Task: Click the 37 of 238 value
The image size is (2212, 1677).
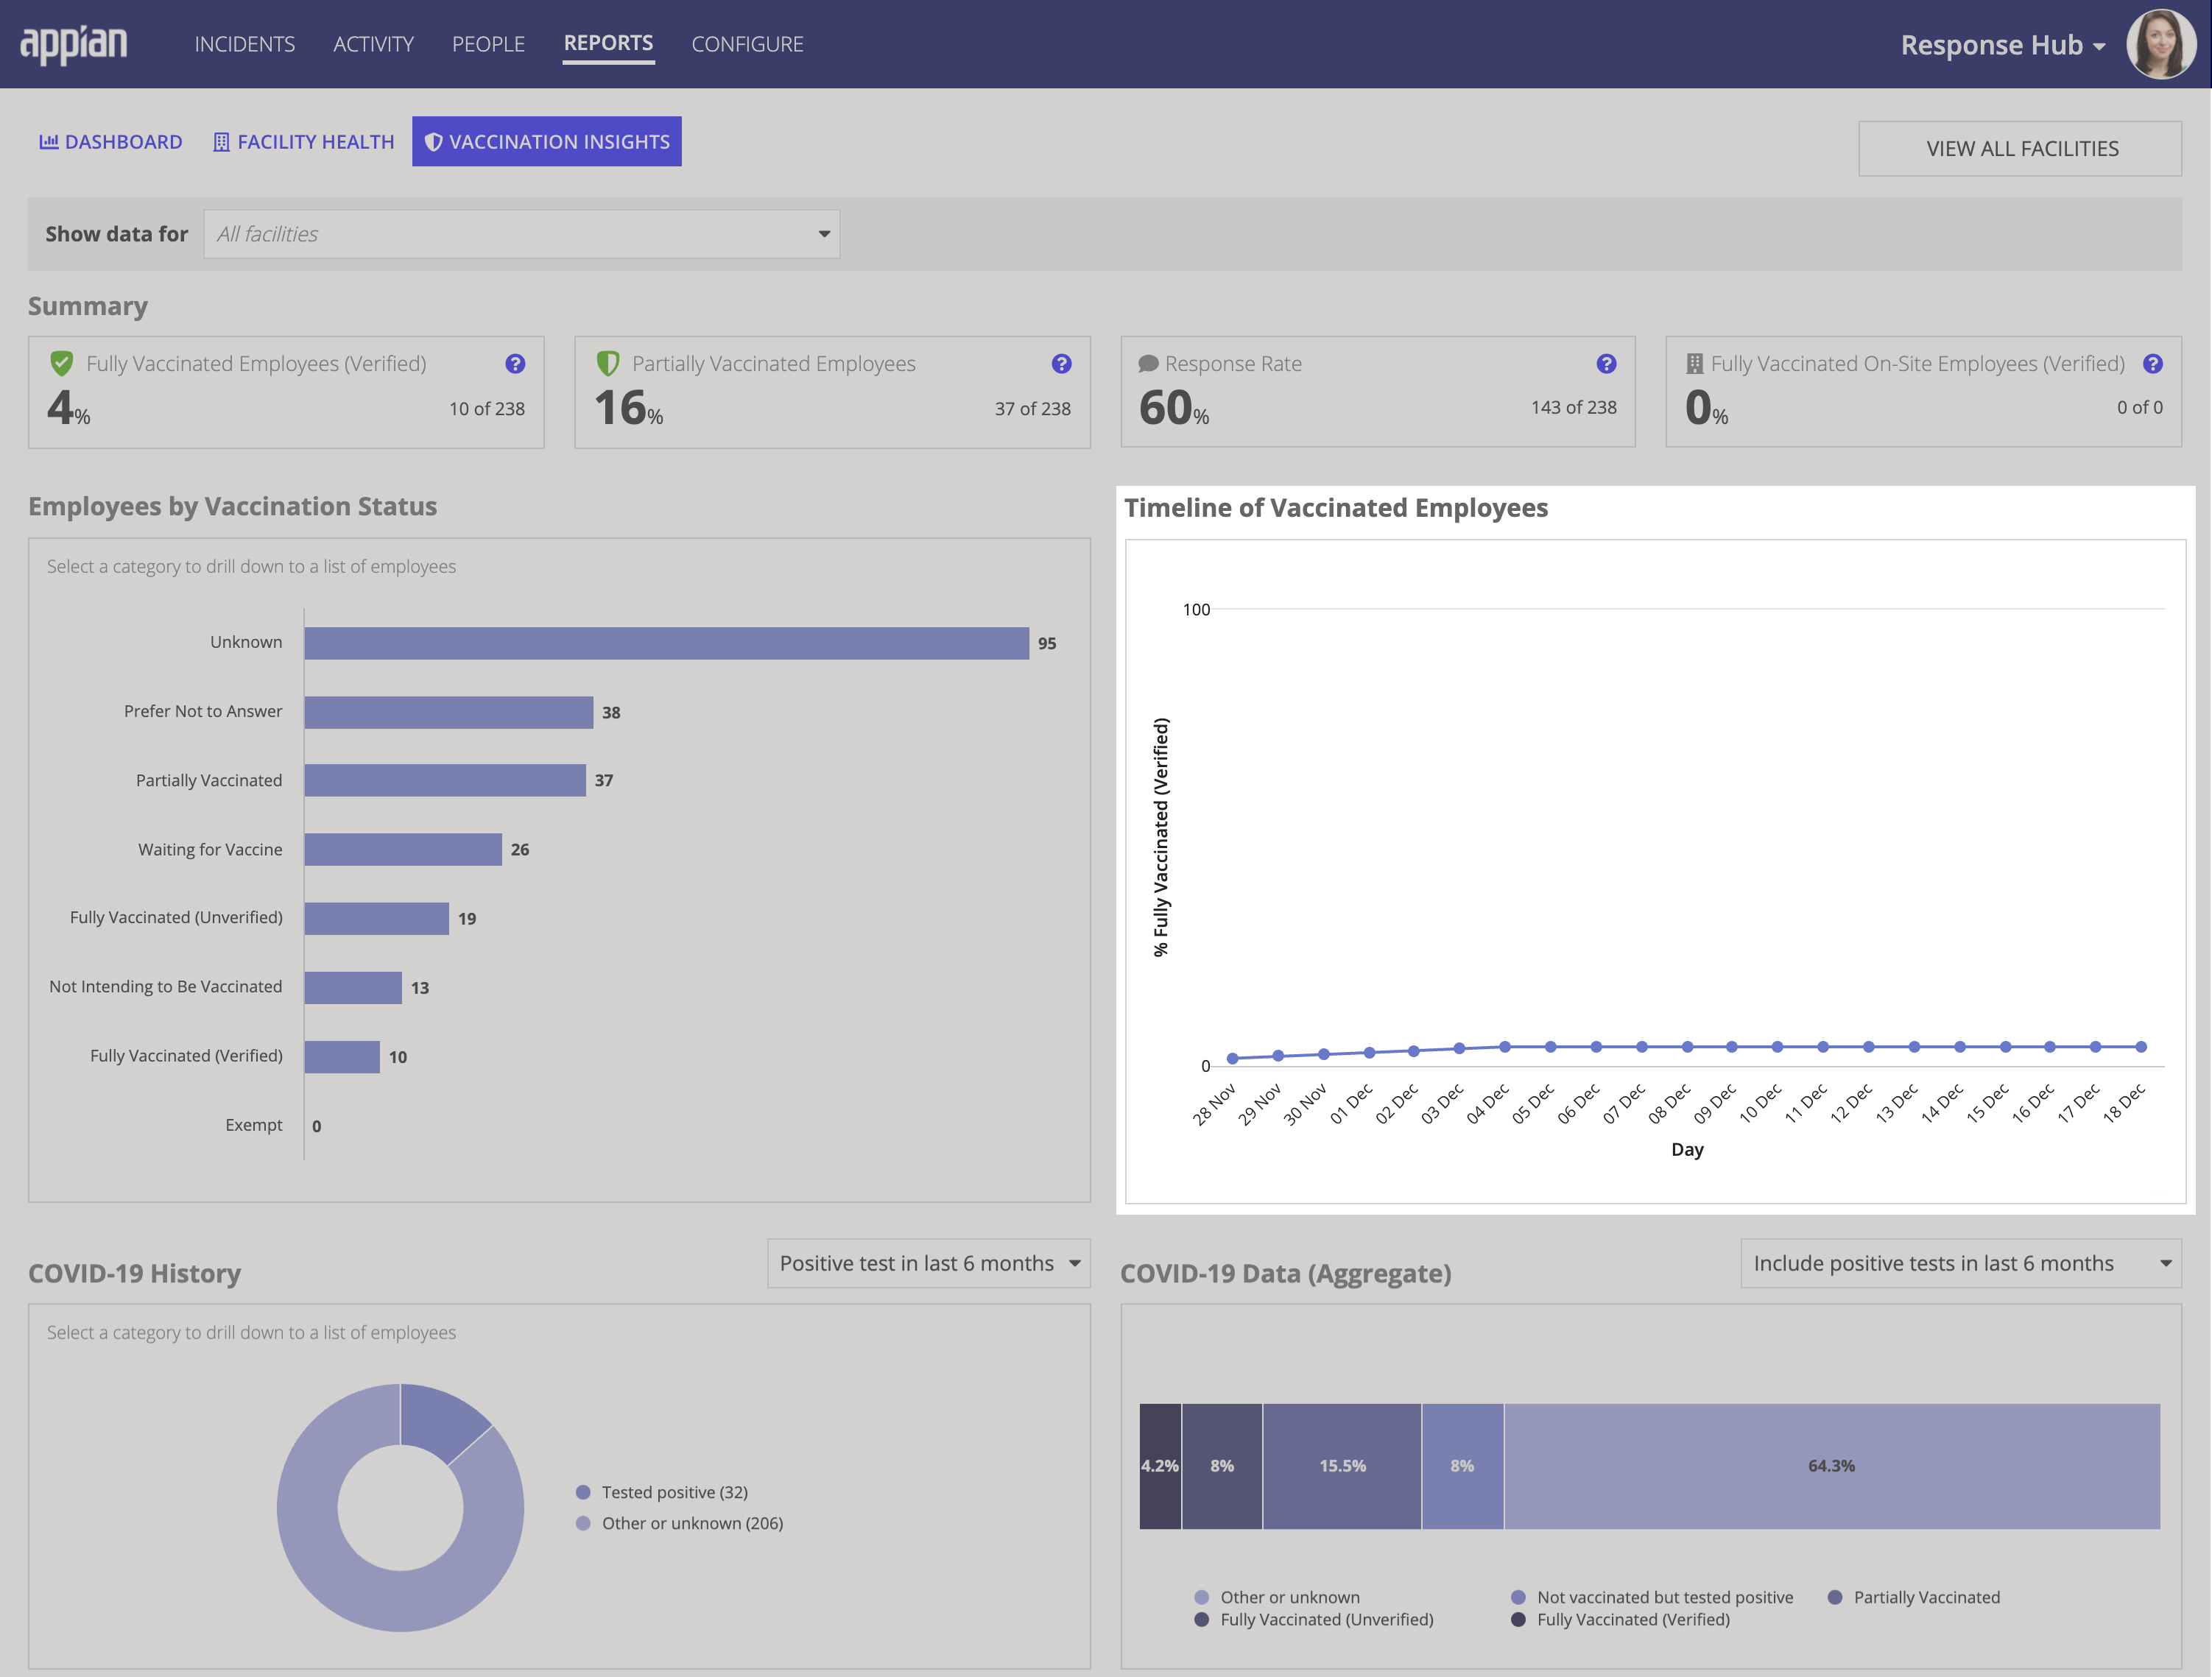Action: [1032, 409]
